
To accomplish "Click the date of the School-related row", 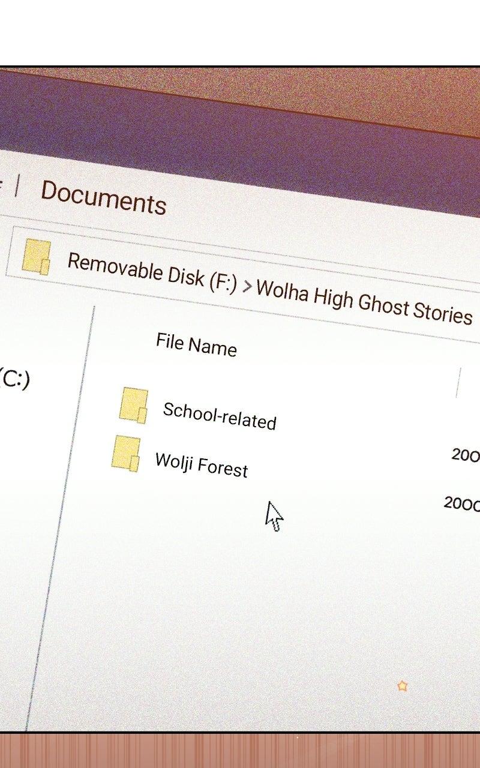I will pos(466,456).
